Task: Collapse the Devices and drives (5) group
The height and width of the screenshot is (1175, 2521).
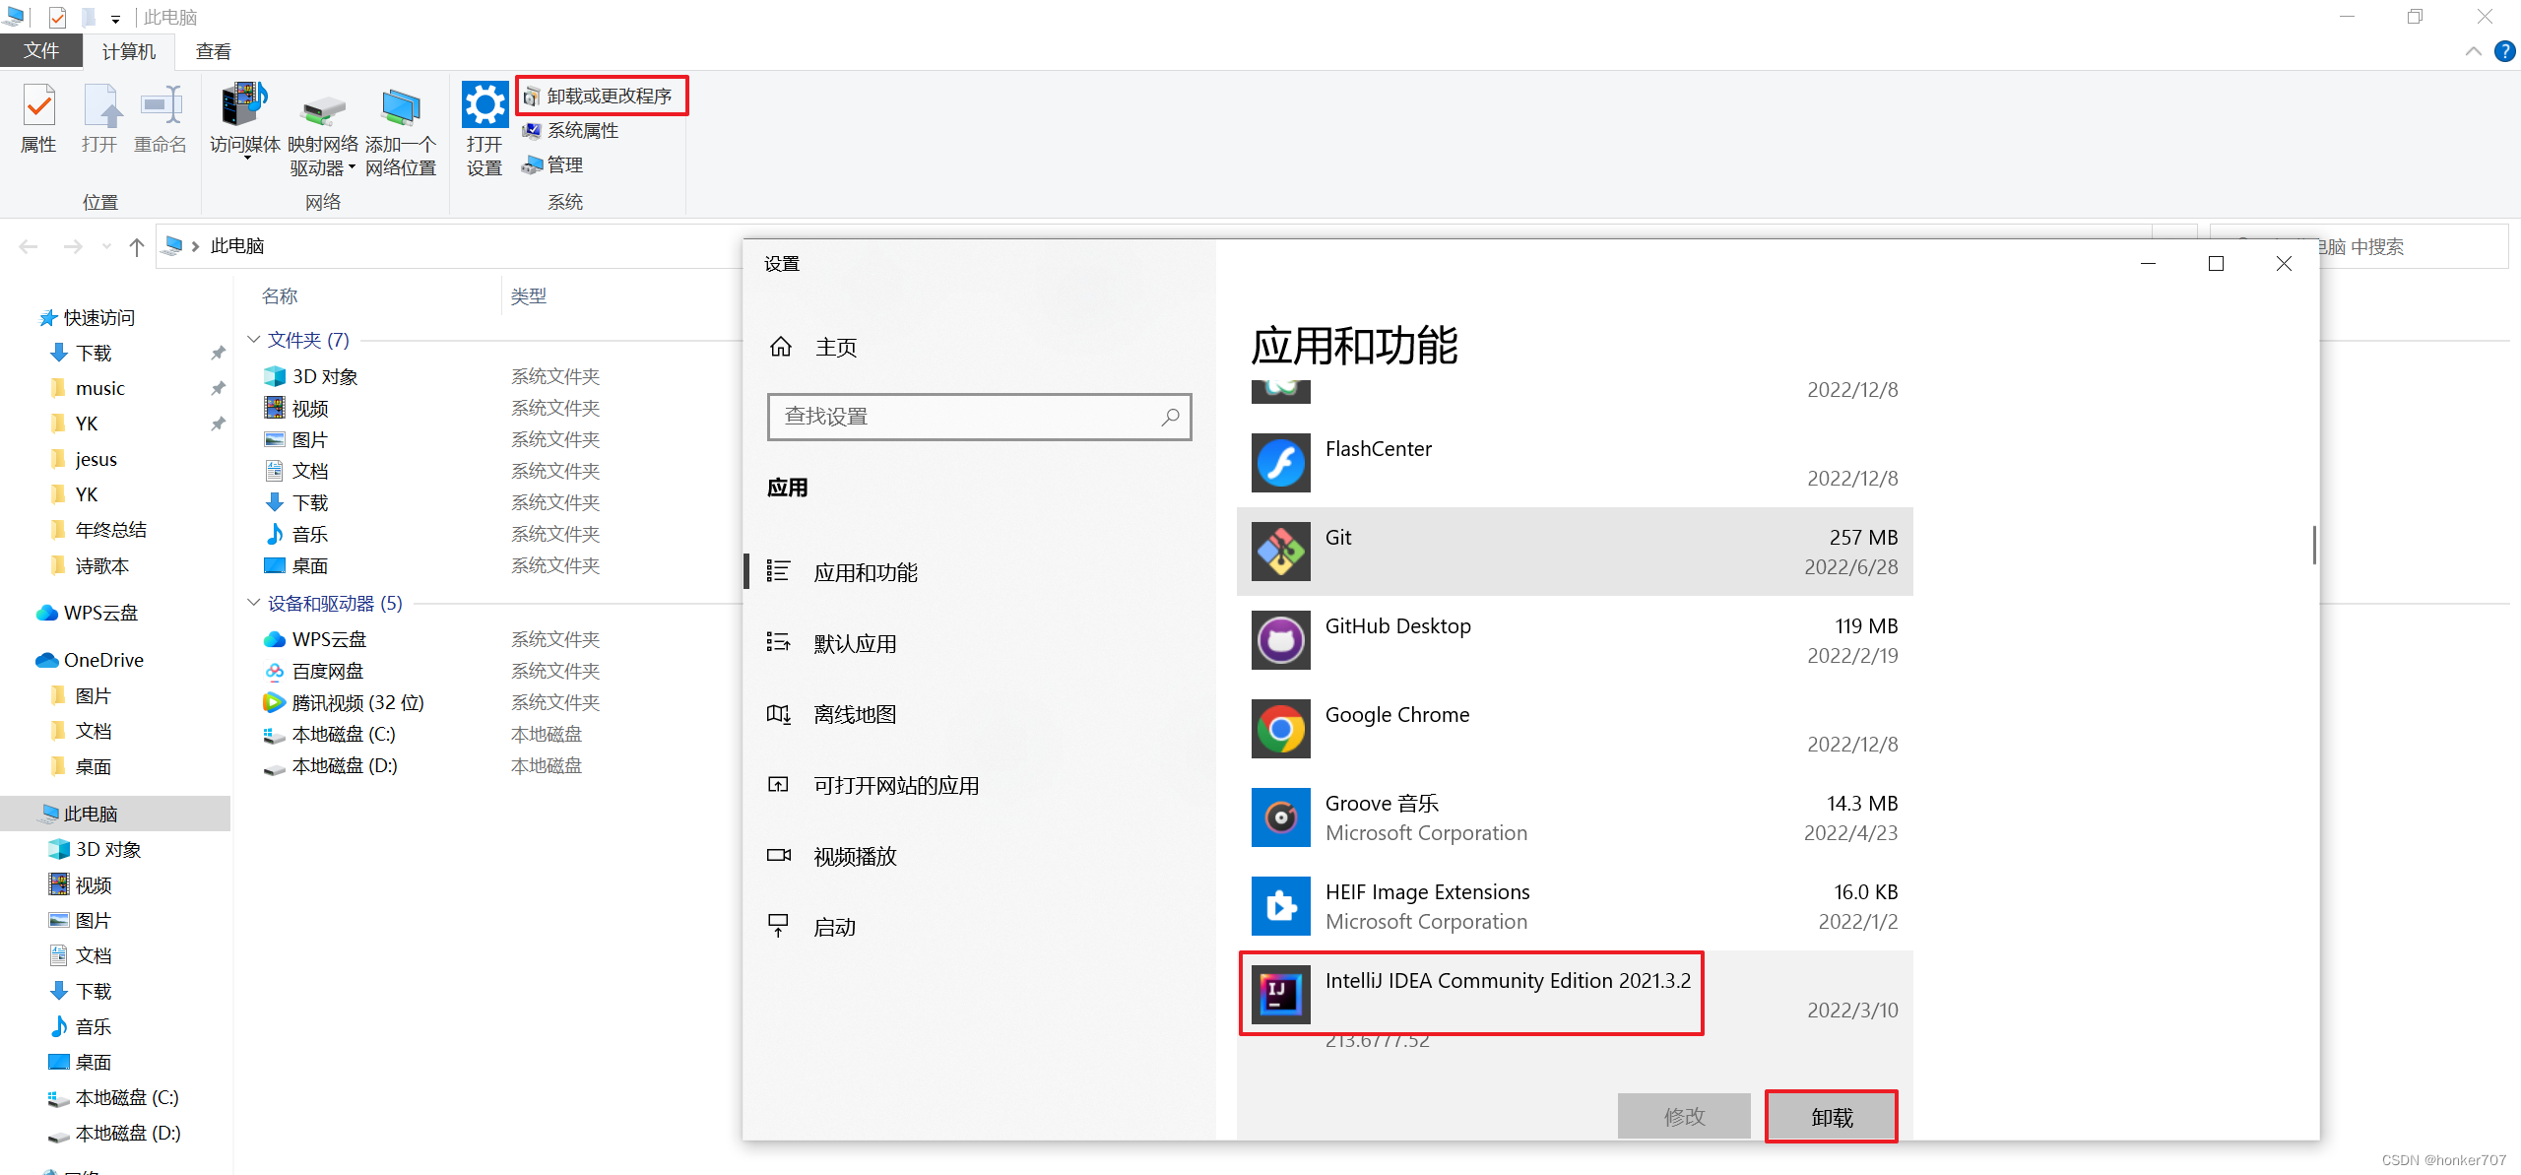Action: (254, 603)
